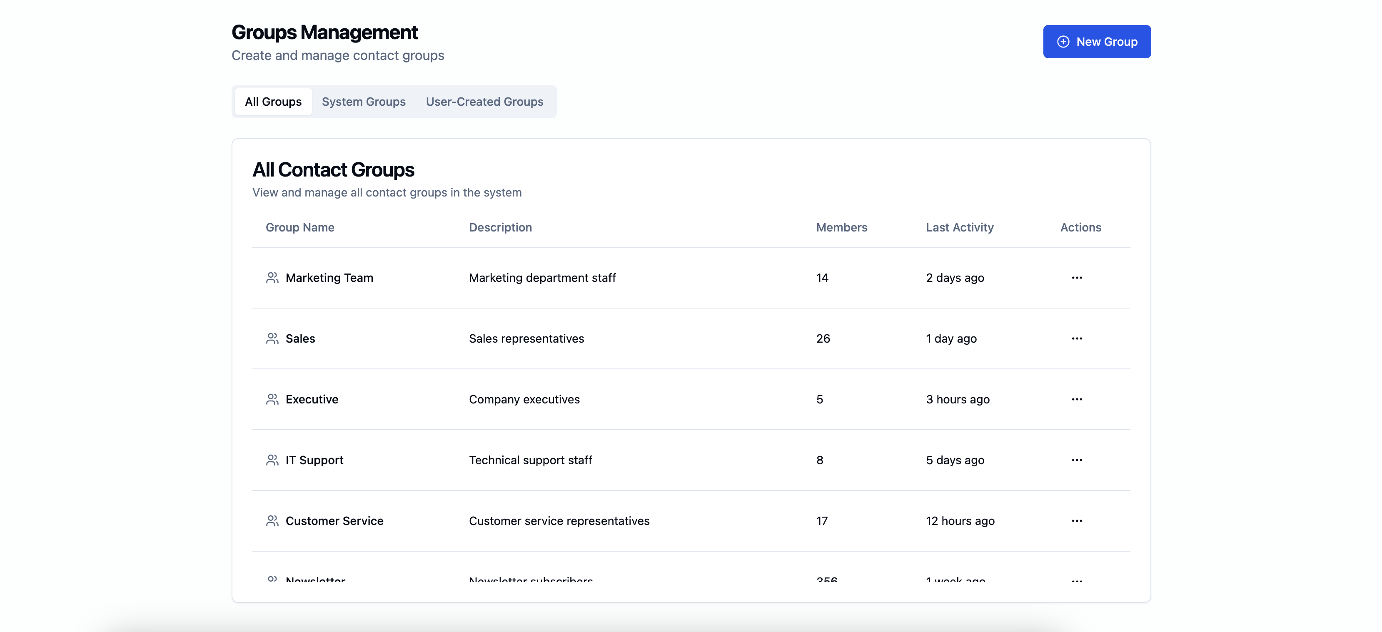Open actions menu for Marketing Team
This screenshot has height=632, width=1382.
tap(1076, 278)
